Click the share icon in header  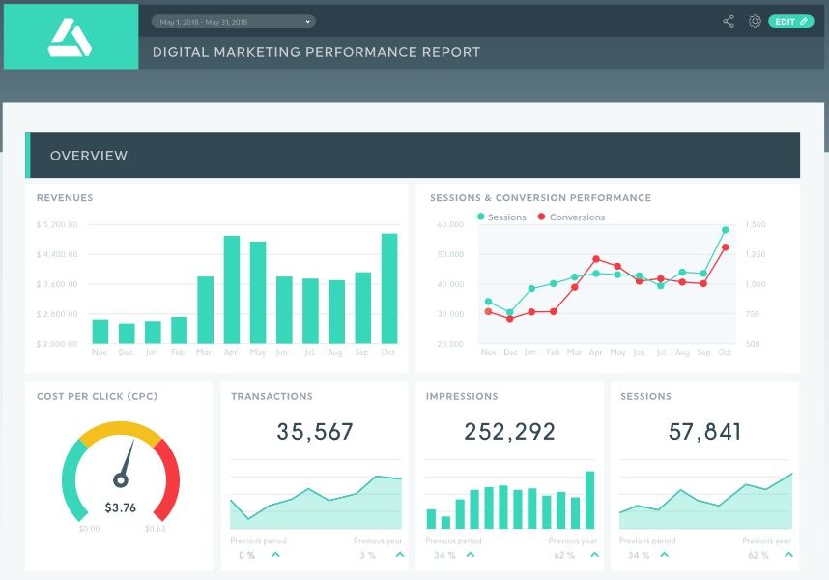tap(728, 21)
